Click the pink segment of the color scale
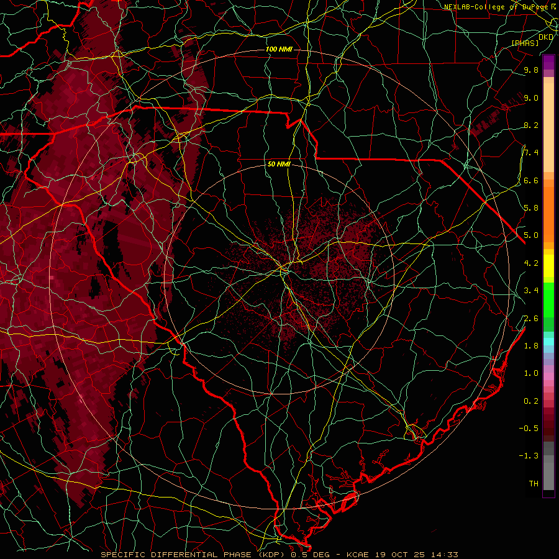 click(x=548, y=376)
